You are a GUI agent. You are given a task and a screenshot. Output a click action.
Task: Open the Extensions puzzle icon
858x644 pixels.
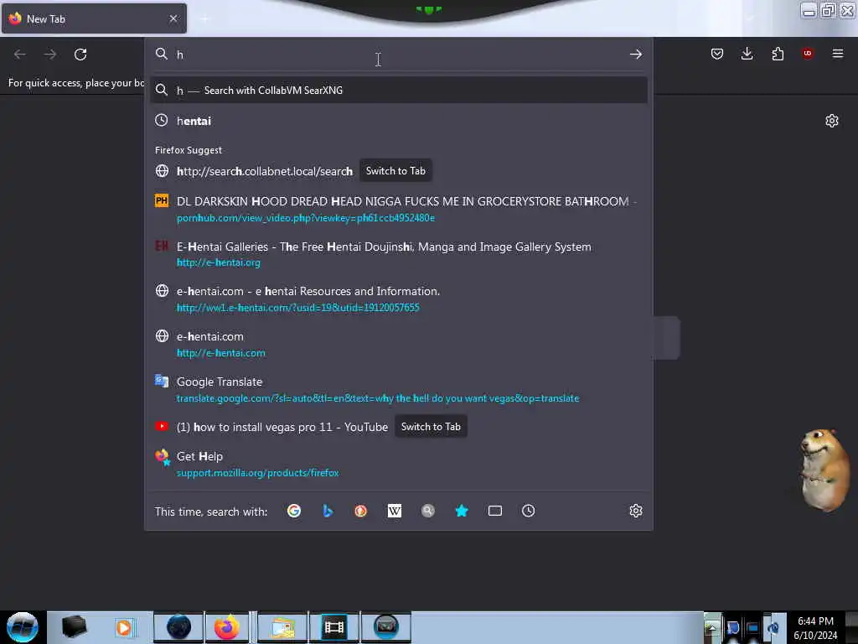pos(778,54)
